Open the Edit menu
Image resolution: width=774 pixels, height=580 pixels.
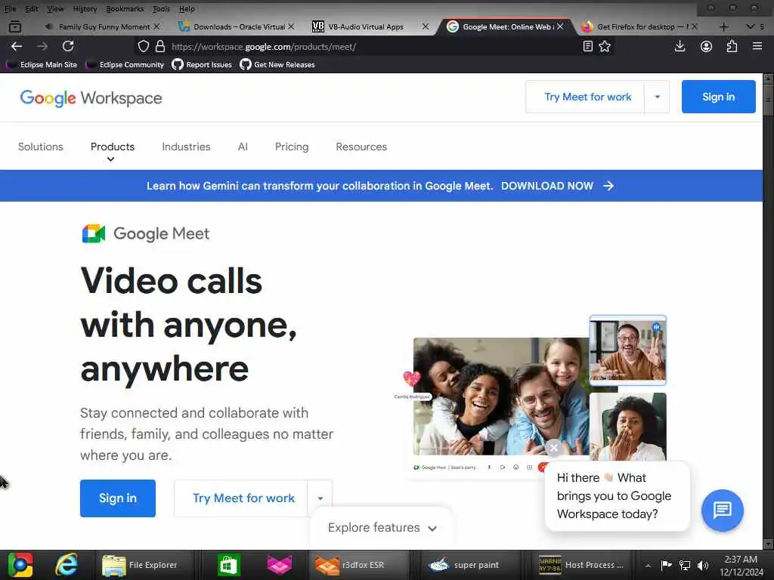pos(32,8)
